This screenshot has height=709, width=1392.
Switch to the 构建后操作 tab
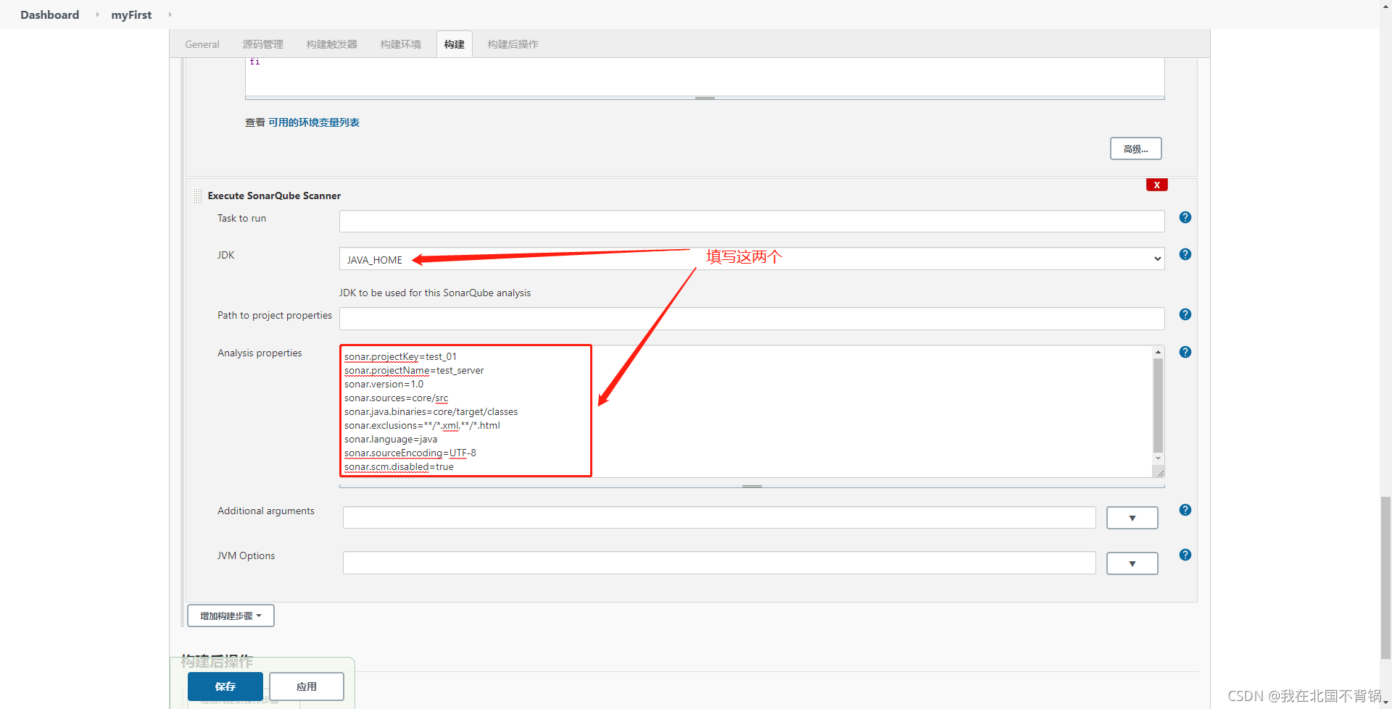pos(513,44)
